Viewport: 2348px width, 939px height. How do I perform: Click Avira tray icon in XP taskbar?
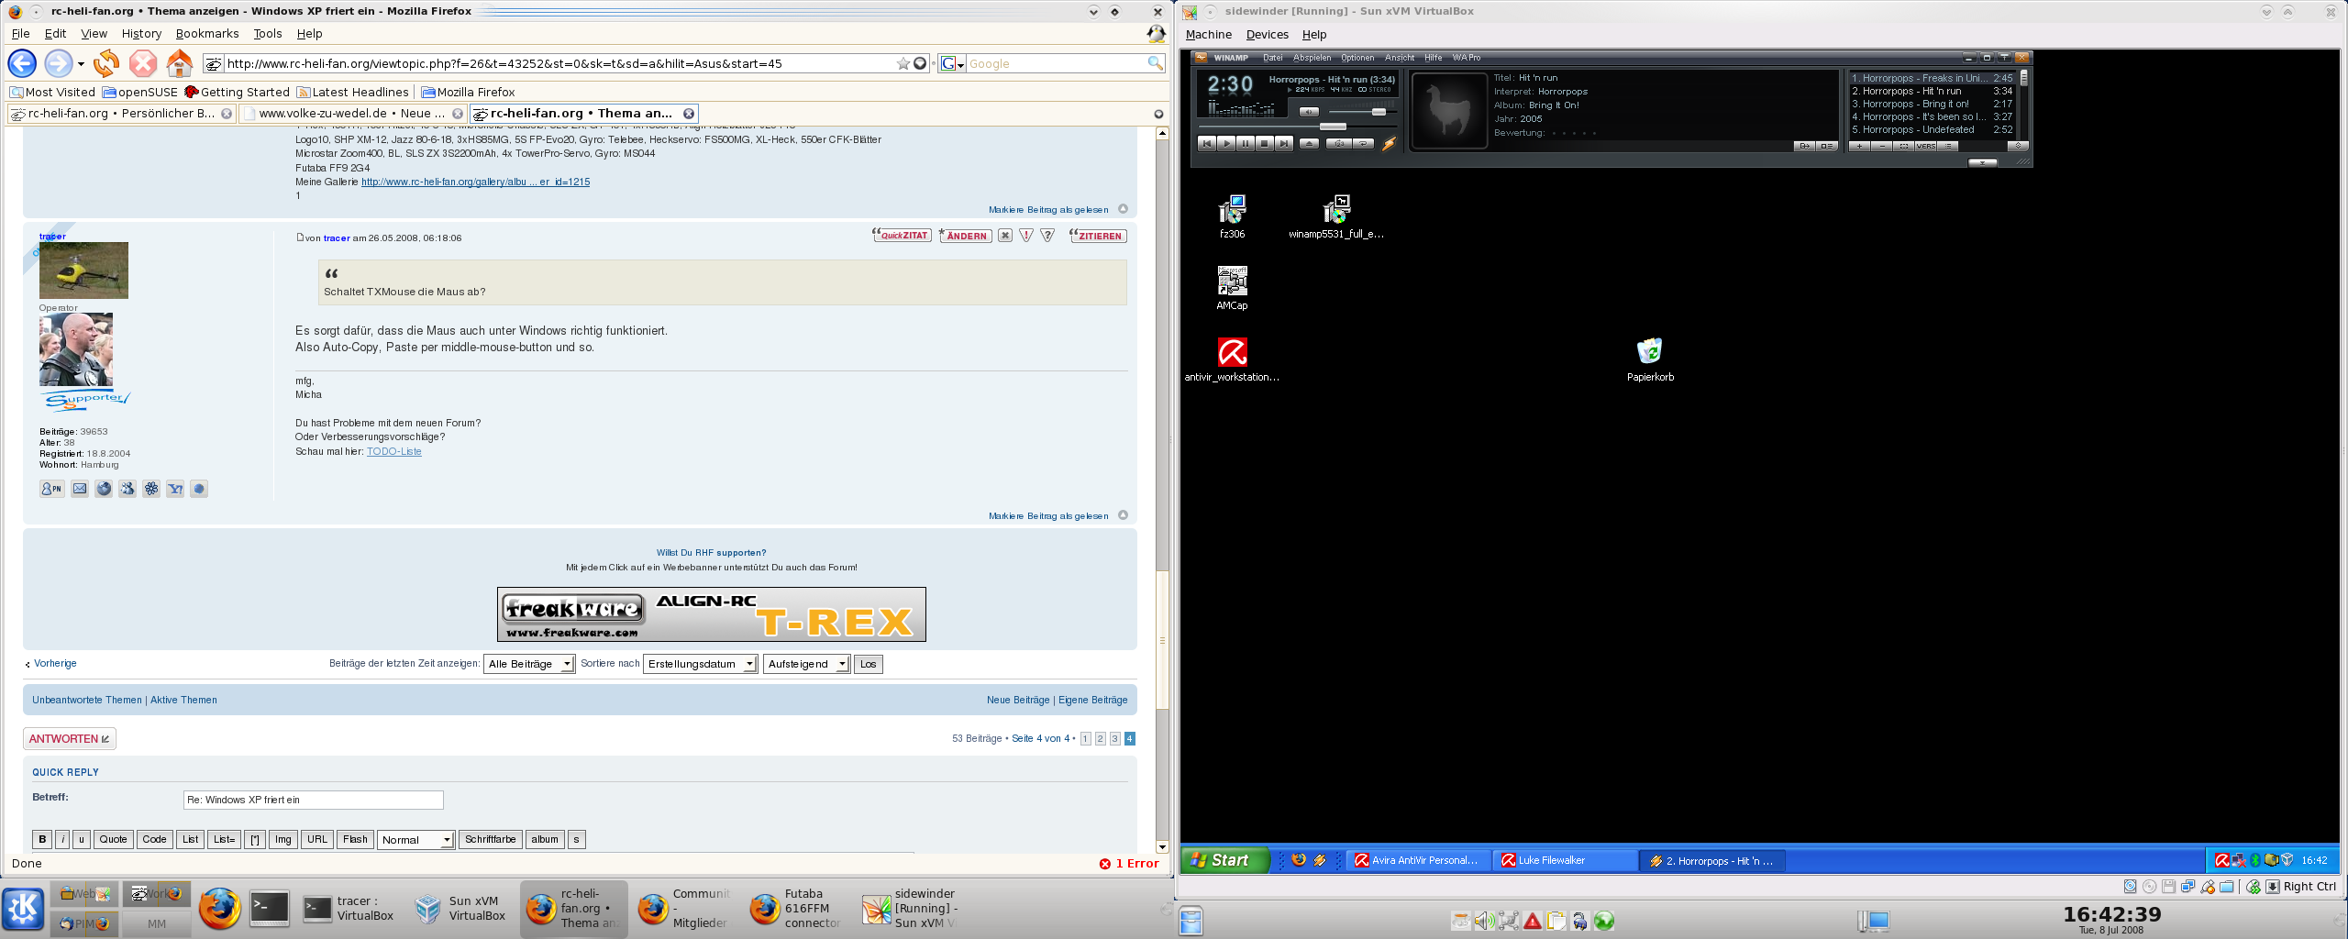tap(2221, 860)
